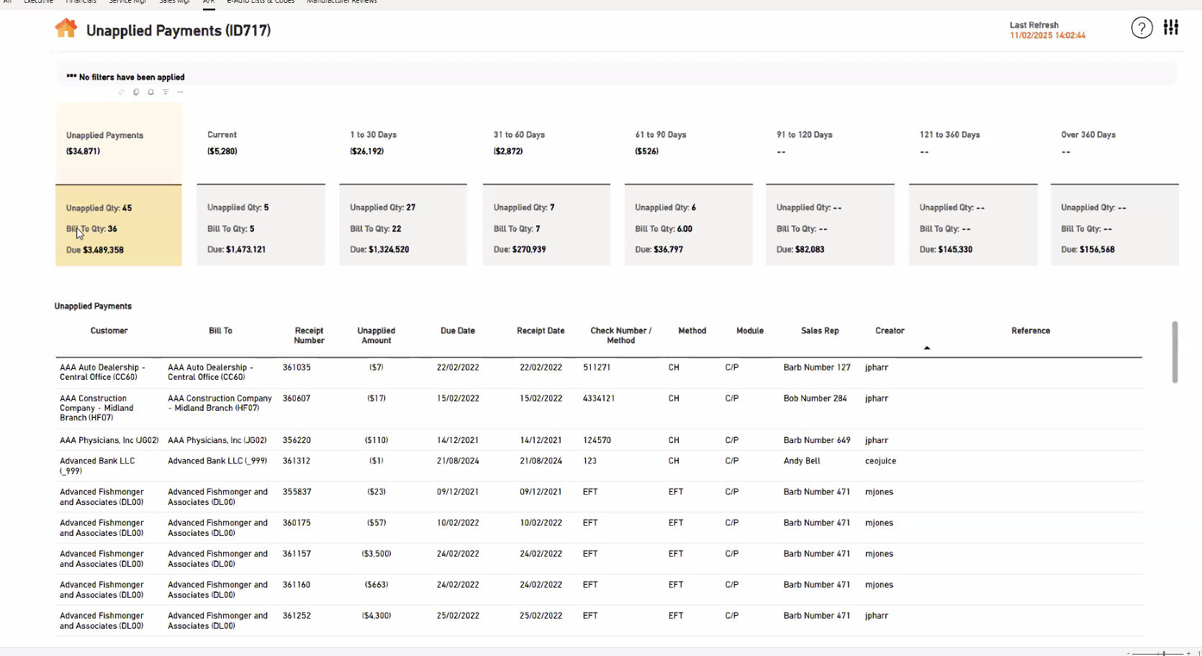
Task: Sort by the Reference column header
Action: (x=1031, y=331)
